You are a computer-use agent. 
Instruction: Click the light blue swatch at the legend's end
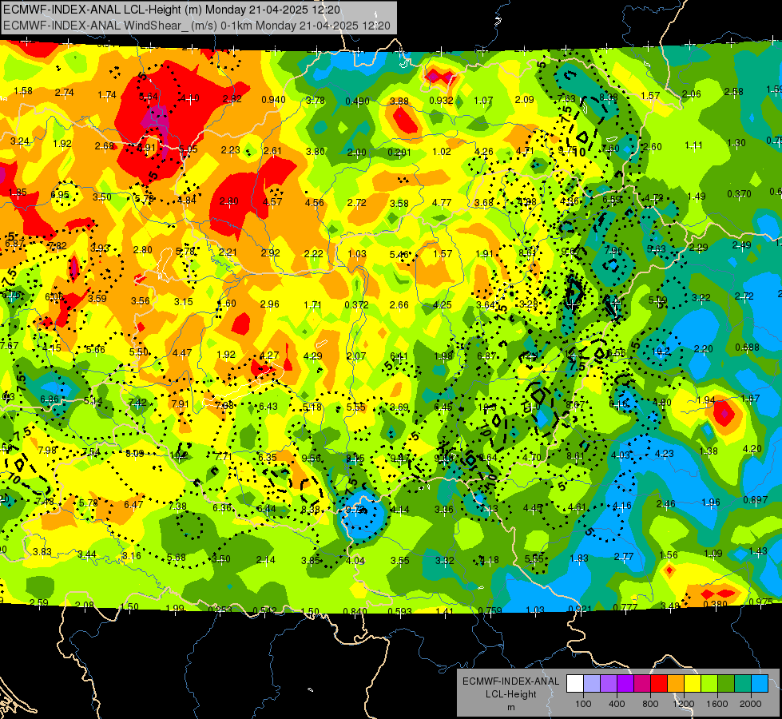point(760,683)
